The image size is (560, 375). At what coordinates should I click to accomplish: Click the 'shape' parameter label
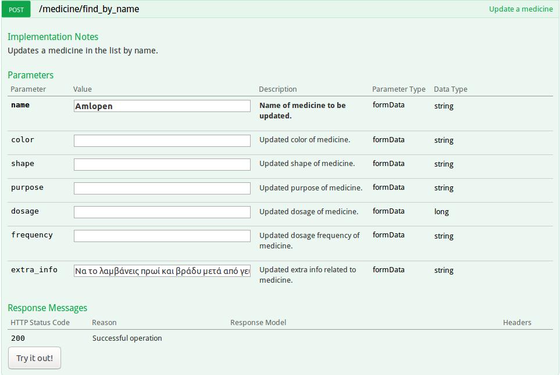click(x=23, y=163)
